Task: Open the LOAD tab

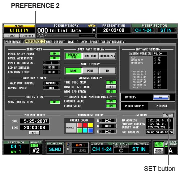Action: (84, 42)
